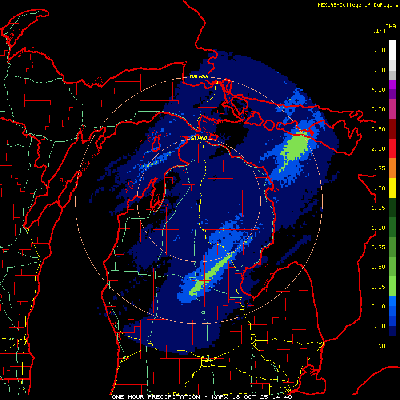The height and width of the screenshot is (400, 400).
Task: Click the 4.00 legend value
Action: point(378,89)
